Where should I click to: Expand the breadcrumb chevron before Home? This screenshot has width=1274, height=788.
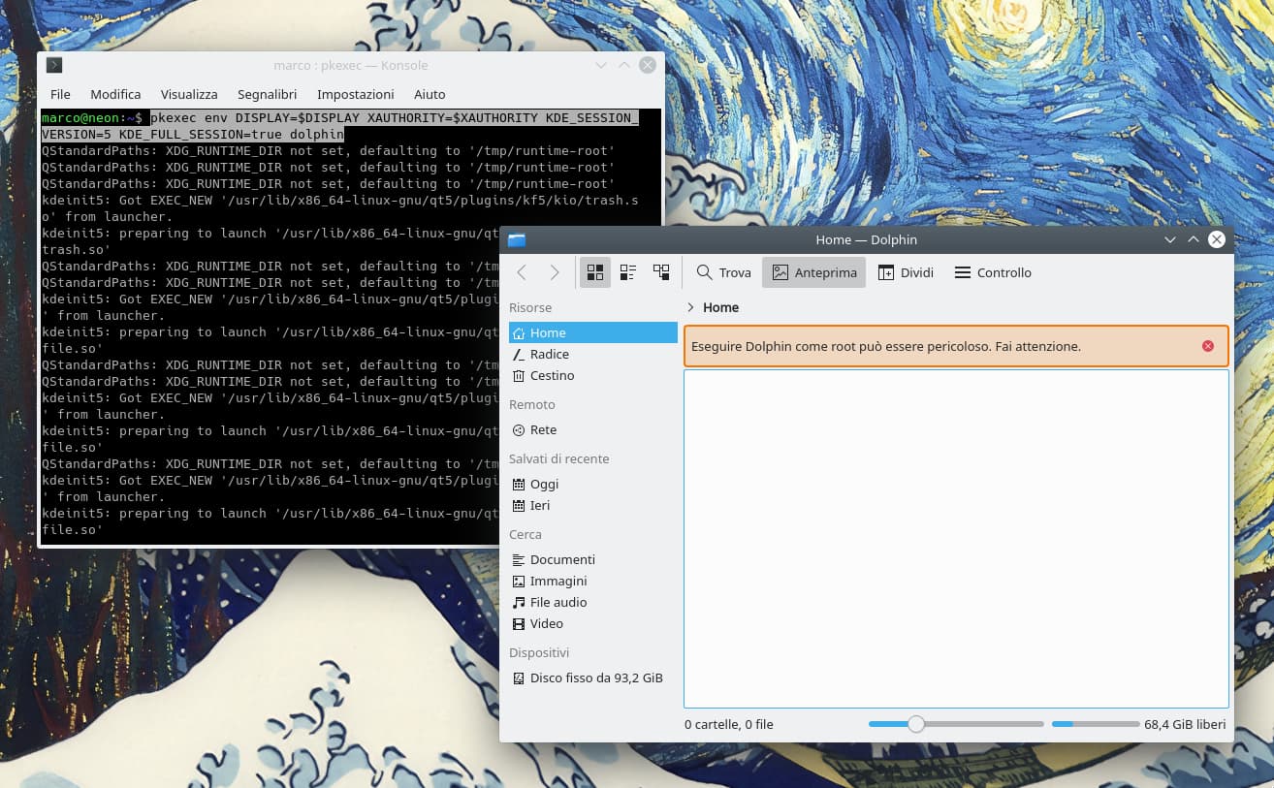coord(690,307)
